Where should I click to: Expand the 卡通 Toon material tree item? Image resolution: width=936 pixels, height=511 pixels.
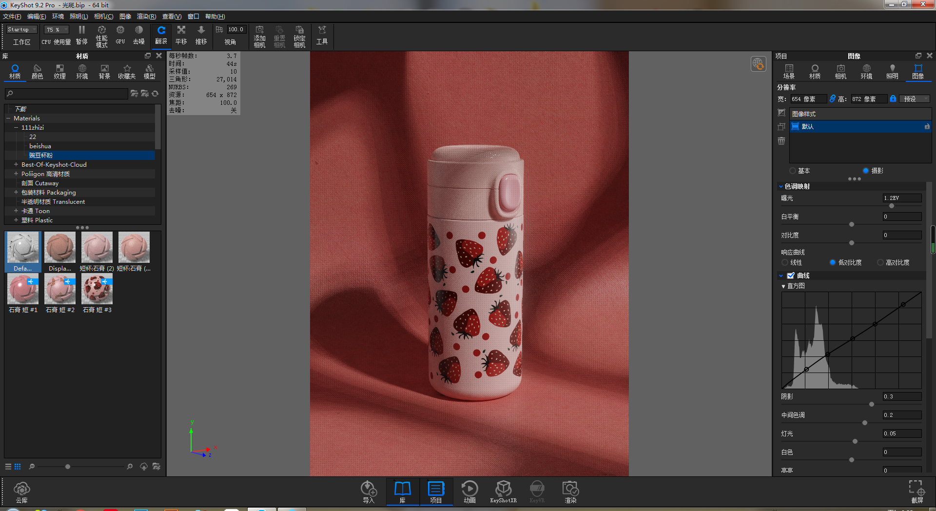15,211
